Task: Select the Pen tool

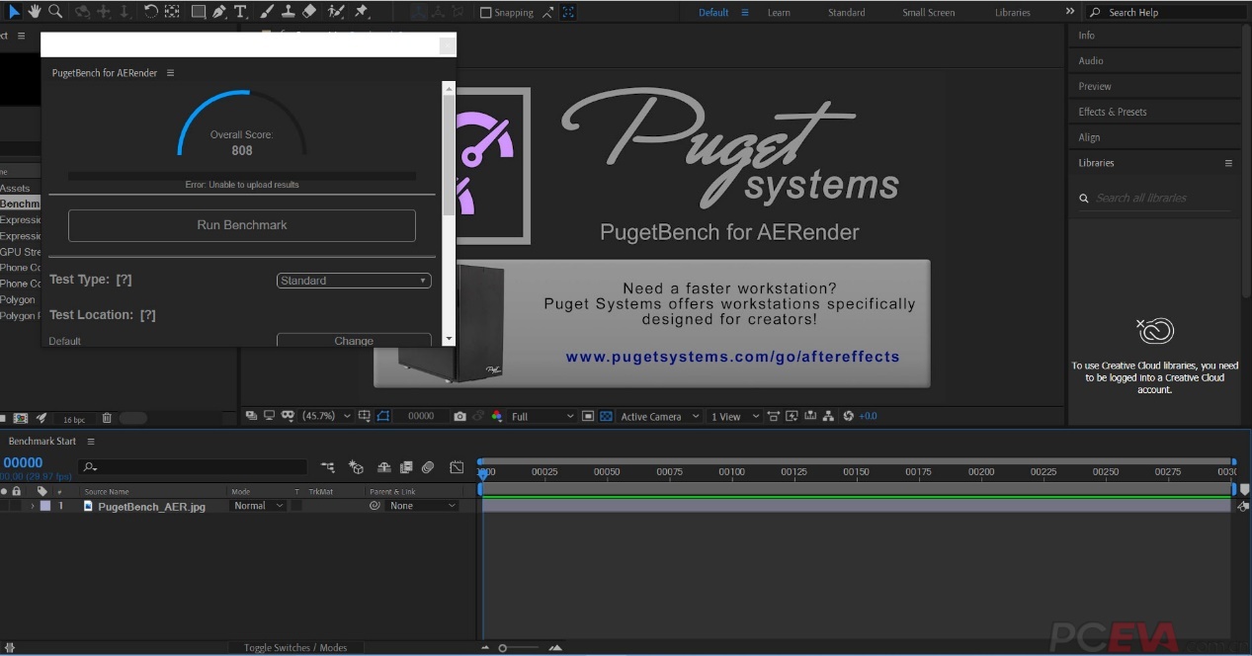Action: pyautogui.click(x=218, y=12)
